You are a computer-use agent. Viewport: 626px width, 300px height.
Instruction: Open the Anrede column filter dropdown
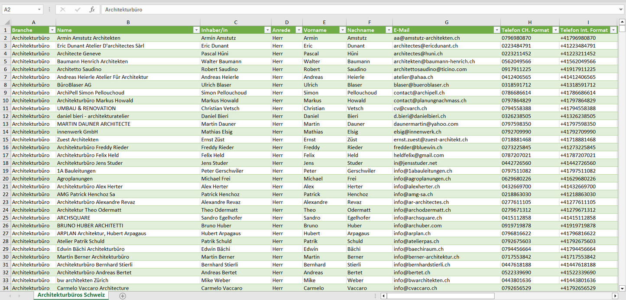click(298, 30)
